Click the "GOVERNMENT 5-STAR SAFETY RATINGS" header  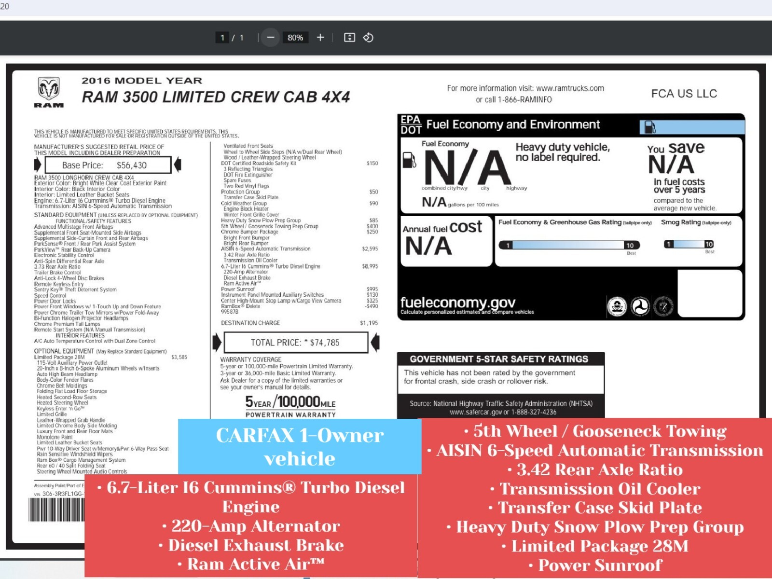pyautogui.click(x=499, y=359)
